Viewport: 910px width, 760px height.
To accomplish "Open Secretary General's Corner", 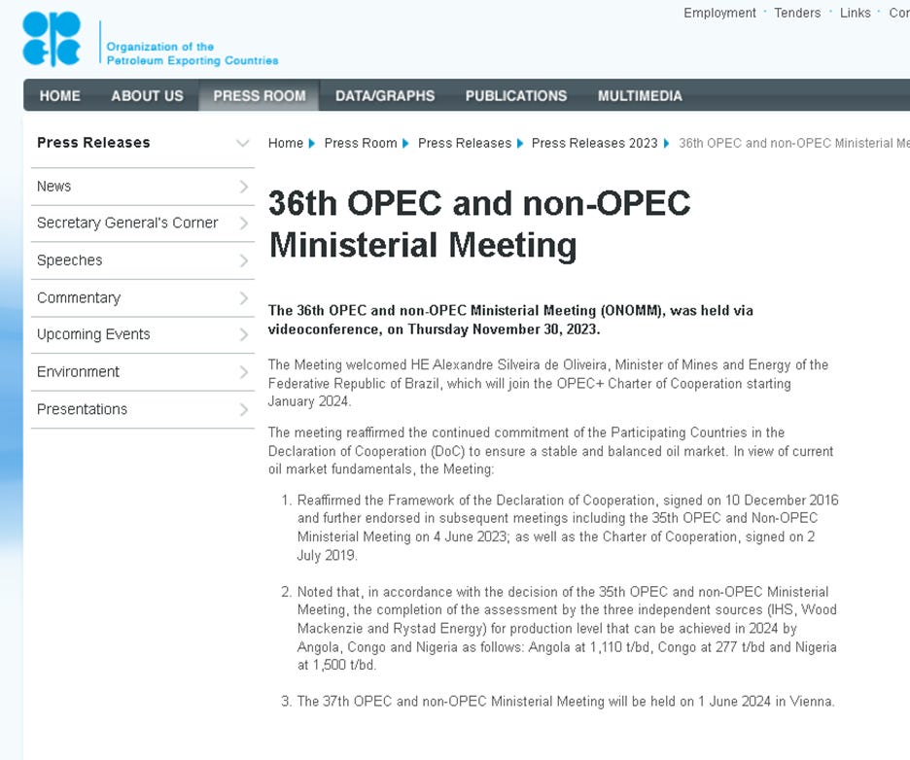I will [127, 223].
